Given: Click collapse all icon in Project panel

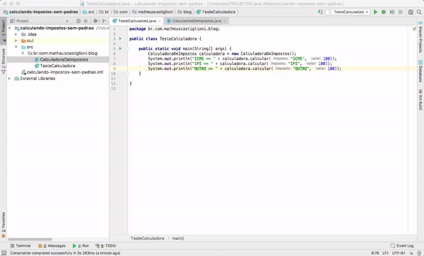Looking at the screenshot, I should (x=86, y=21).
